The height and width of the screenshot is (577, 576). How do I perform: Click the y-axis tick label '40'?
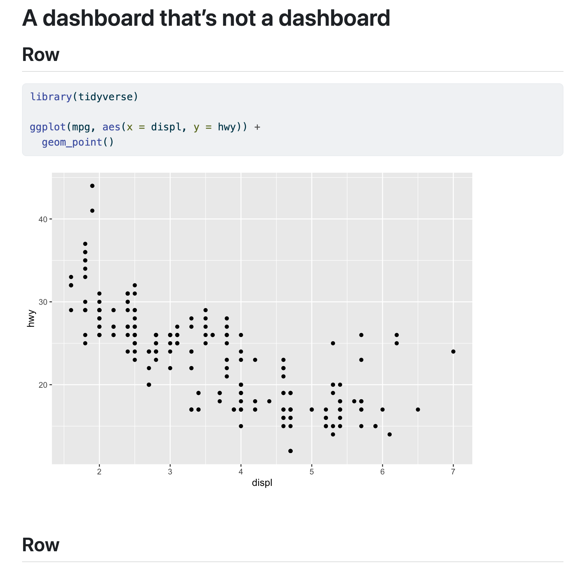click(x=43, y=219)
